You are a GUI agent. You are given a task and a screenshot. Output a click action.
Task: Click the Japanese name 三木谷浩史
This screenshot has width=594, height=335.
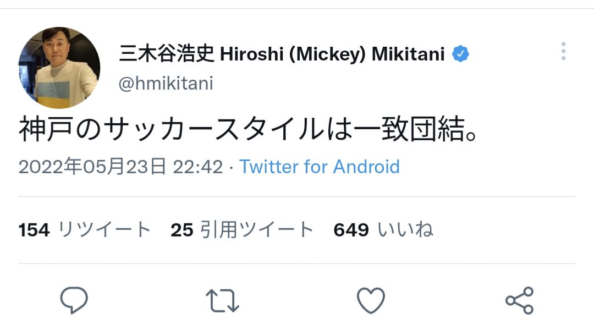pos(167,54)
